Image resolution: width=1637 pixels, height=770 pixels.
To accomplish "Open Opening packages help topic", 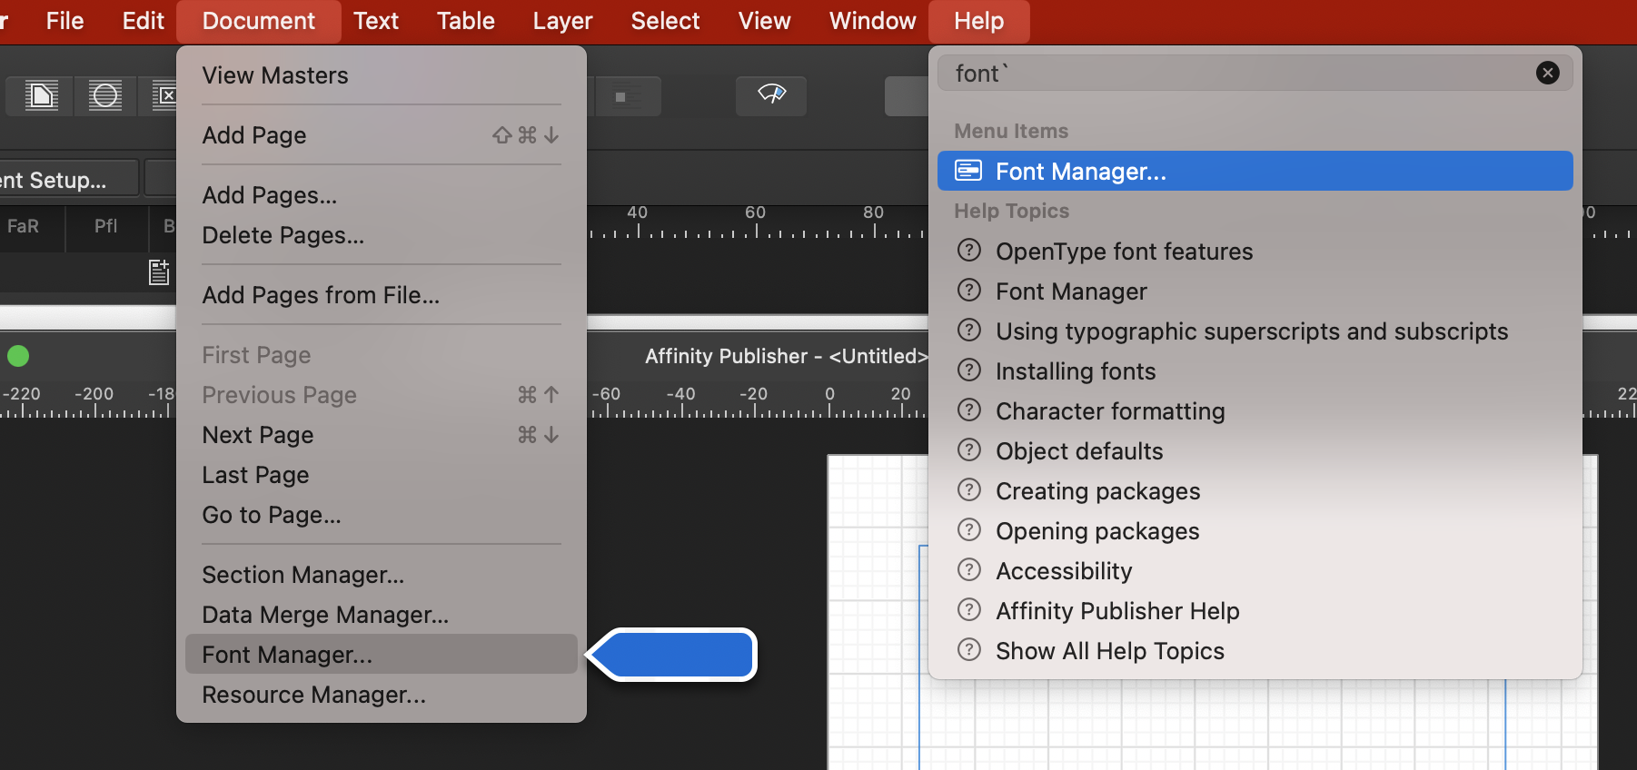I will [x=1255, y=531].
